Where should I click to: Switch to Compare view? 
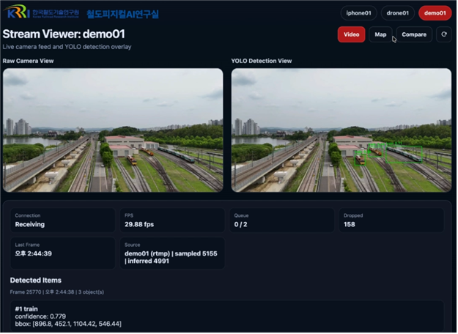(415, 34)
